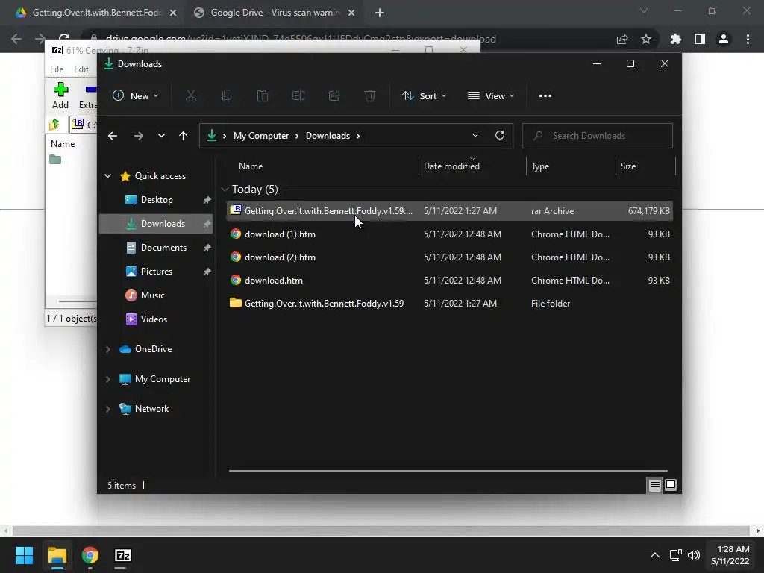Sort by Date modified column header

pos(472,166)
